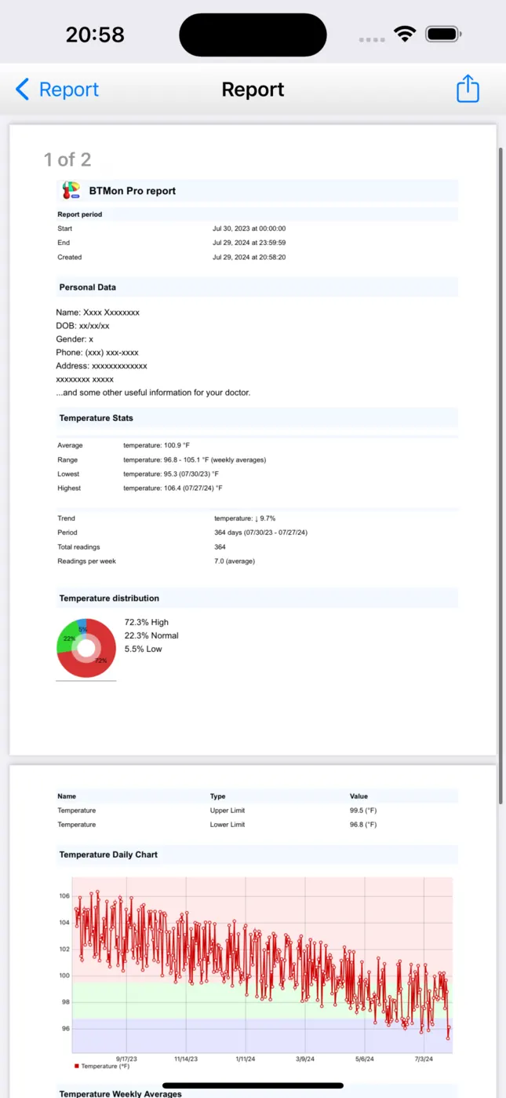Tap the blue Low slice of donut chart
The width and height of the screenshot is (506, 1098).
[x=82, y=626]
